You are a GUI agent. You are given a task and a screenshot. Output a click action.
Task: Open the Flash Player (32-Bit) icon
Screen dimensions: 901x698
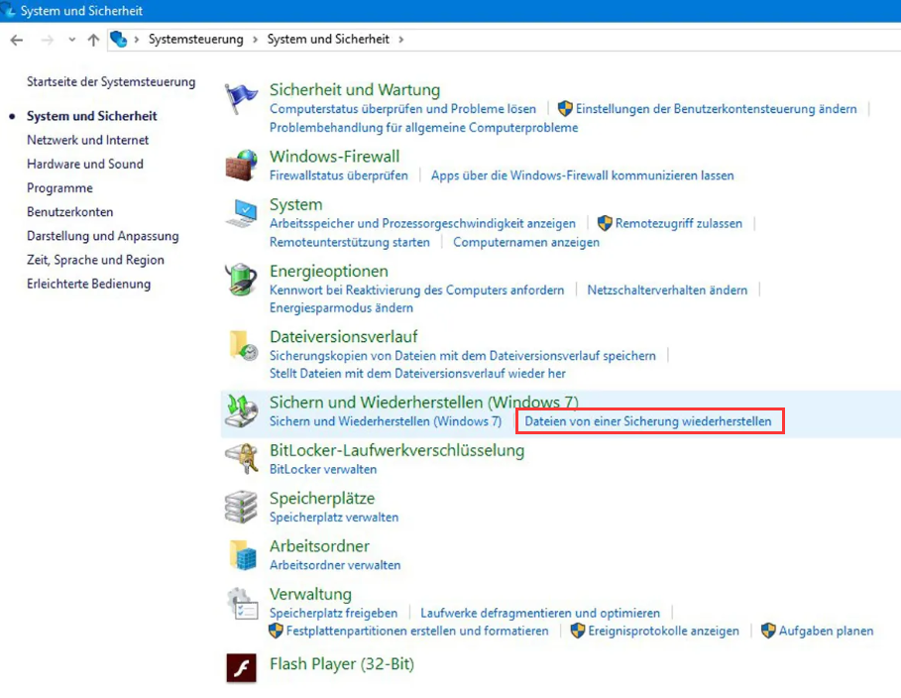pyautogui.click(x=242, y=667)
